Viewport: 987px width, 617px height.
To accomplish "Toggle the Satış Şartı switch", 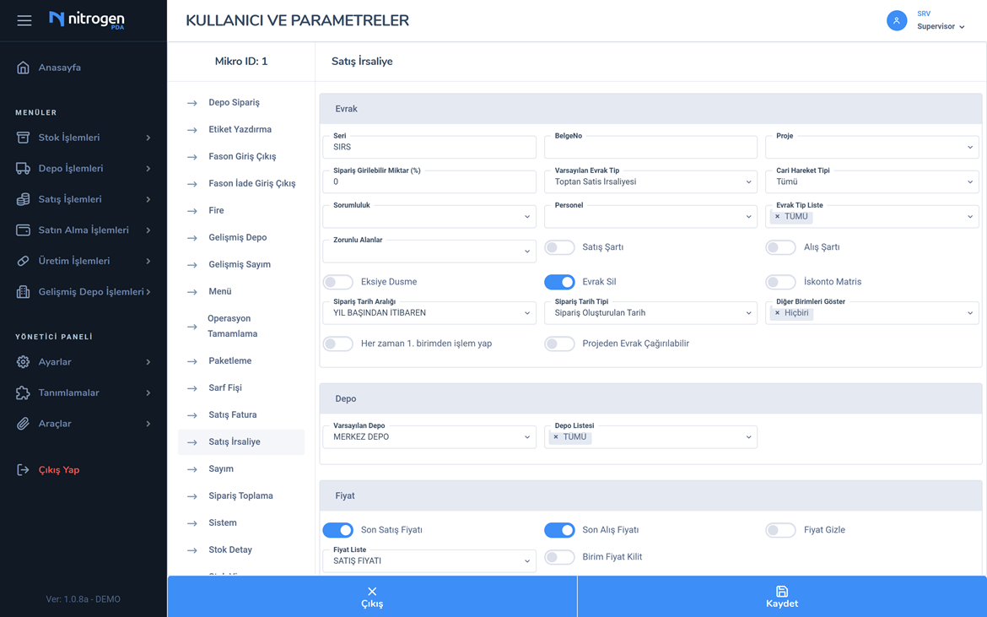I will click(559, 247).
